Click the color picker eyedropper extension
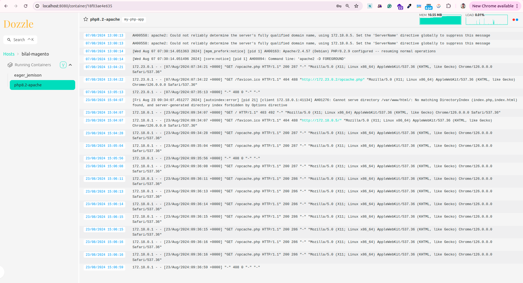Screen dimensions: 523x283 point(409,6)
